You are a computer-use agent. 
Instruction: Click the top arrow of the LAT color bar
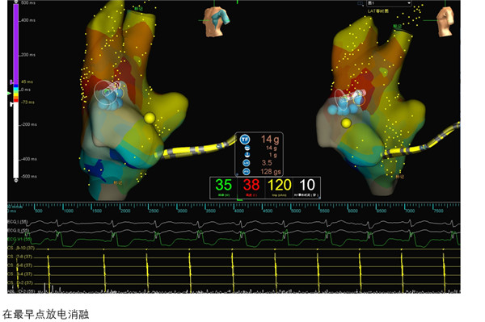(16, 2)
